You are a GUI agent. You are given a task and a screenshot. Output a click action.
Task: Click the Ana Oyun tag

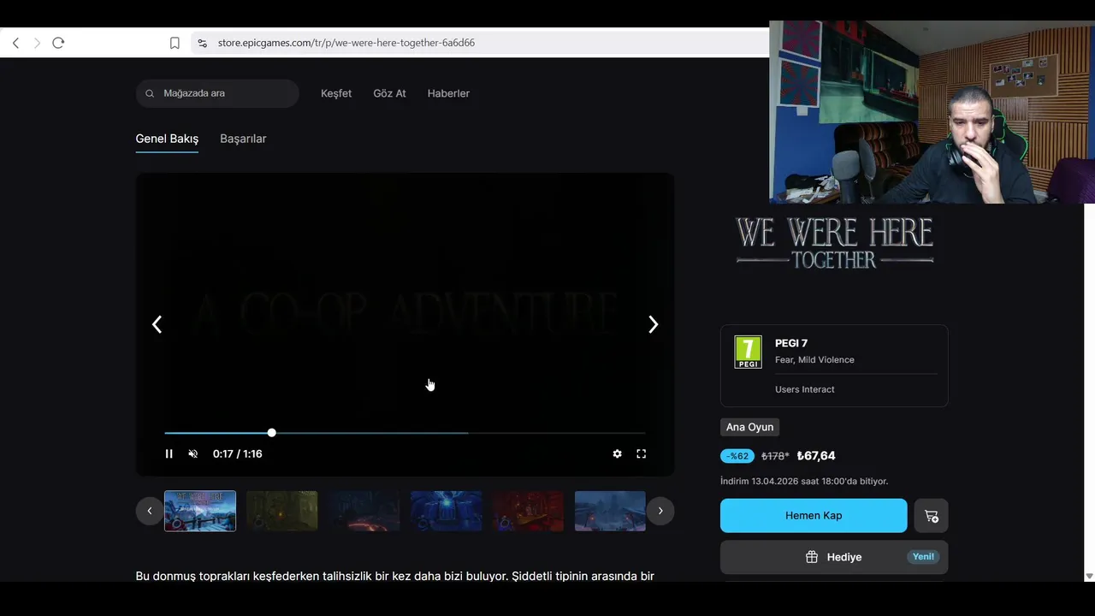749,427
